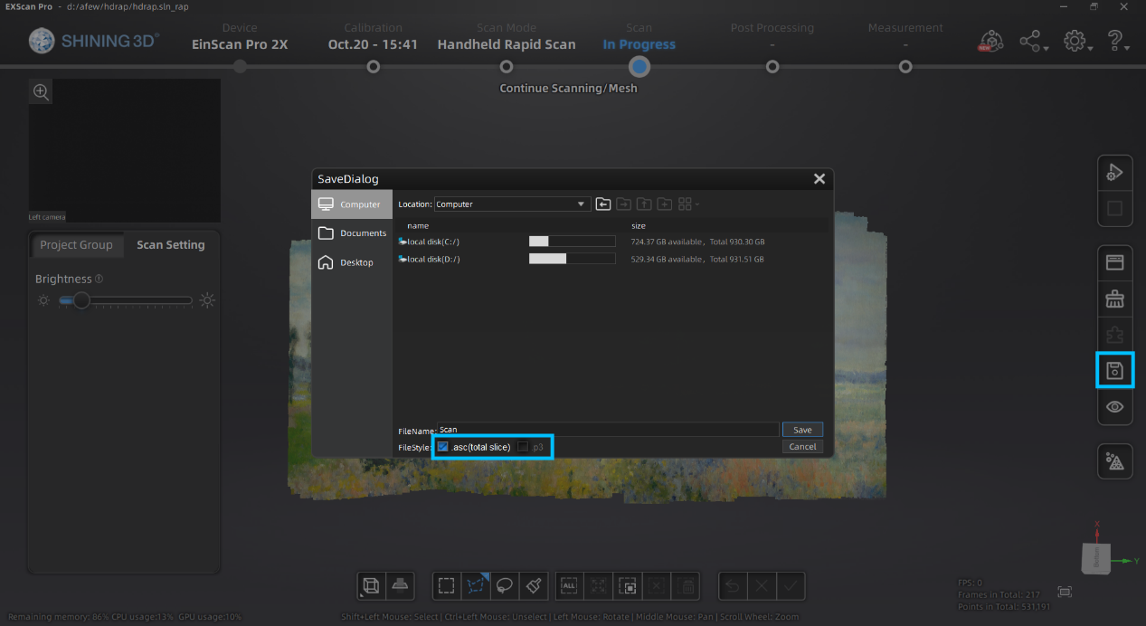The image size is (1146, 626).
Task: Click the Brightness info help icon
Action: pyautogui.click(x=99, y=279)
